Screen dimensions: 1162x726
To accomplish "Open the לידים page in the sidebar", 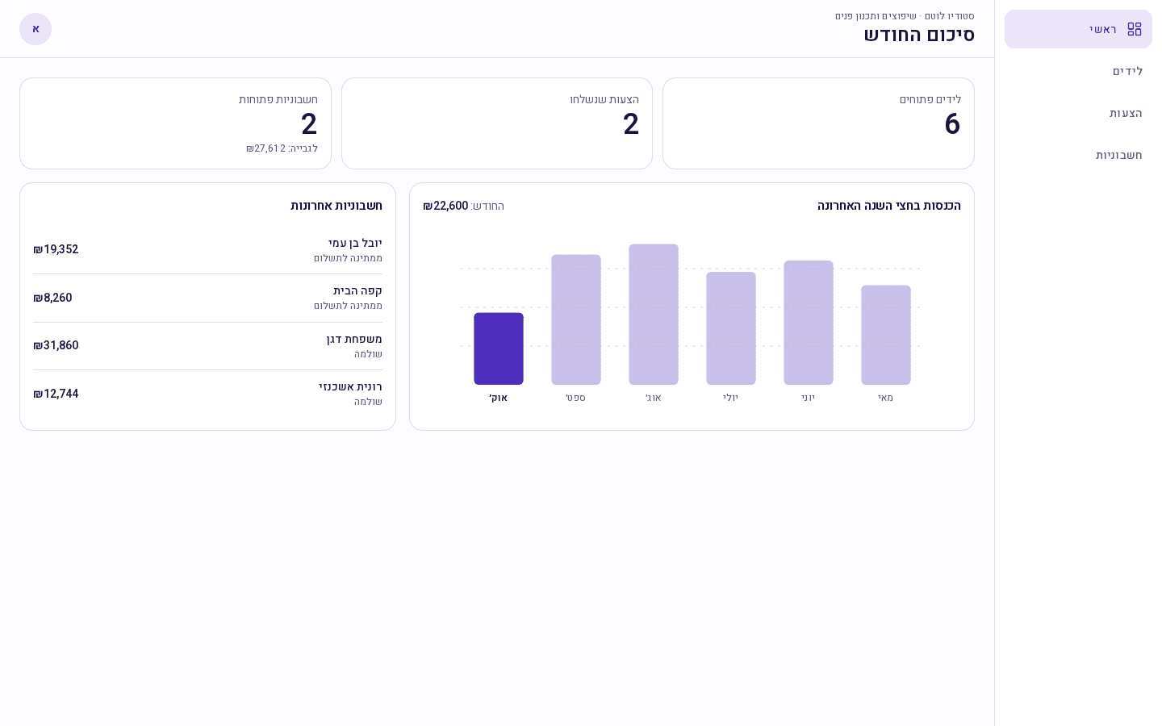I will (x=1078, y=71).
